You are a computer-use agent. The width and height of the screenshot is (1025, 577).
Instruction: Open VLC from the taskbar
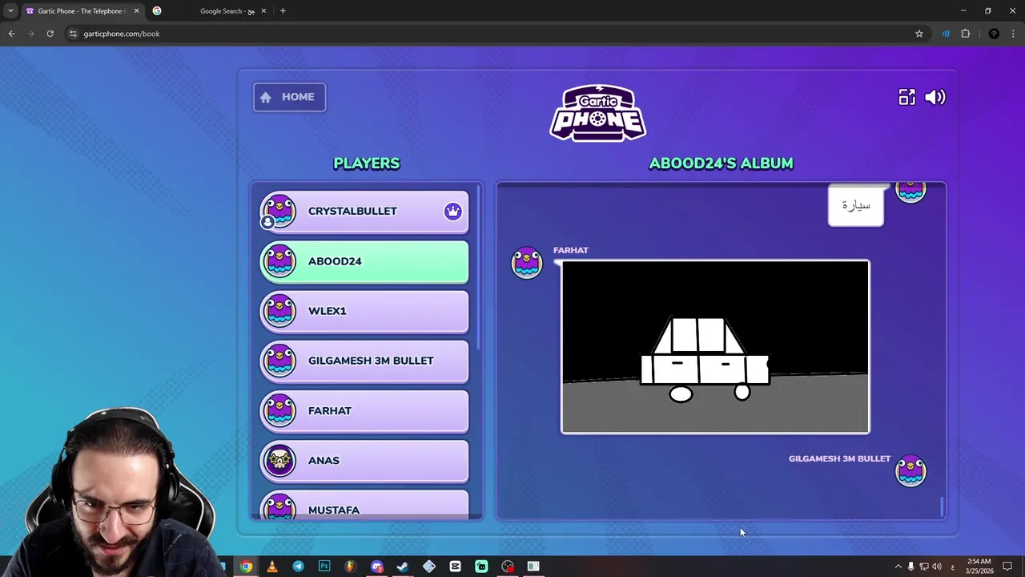pyautogui.click(x=272, y=567)
